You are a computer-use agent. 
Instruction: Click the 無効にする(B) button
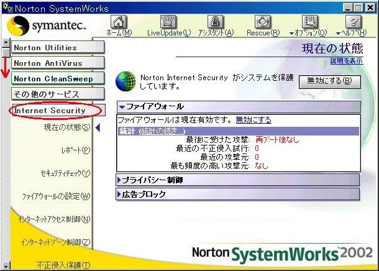330,81
